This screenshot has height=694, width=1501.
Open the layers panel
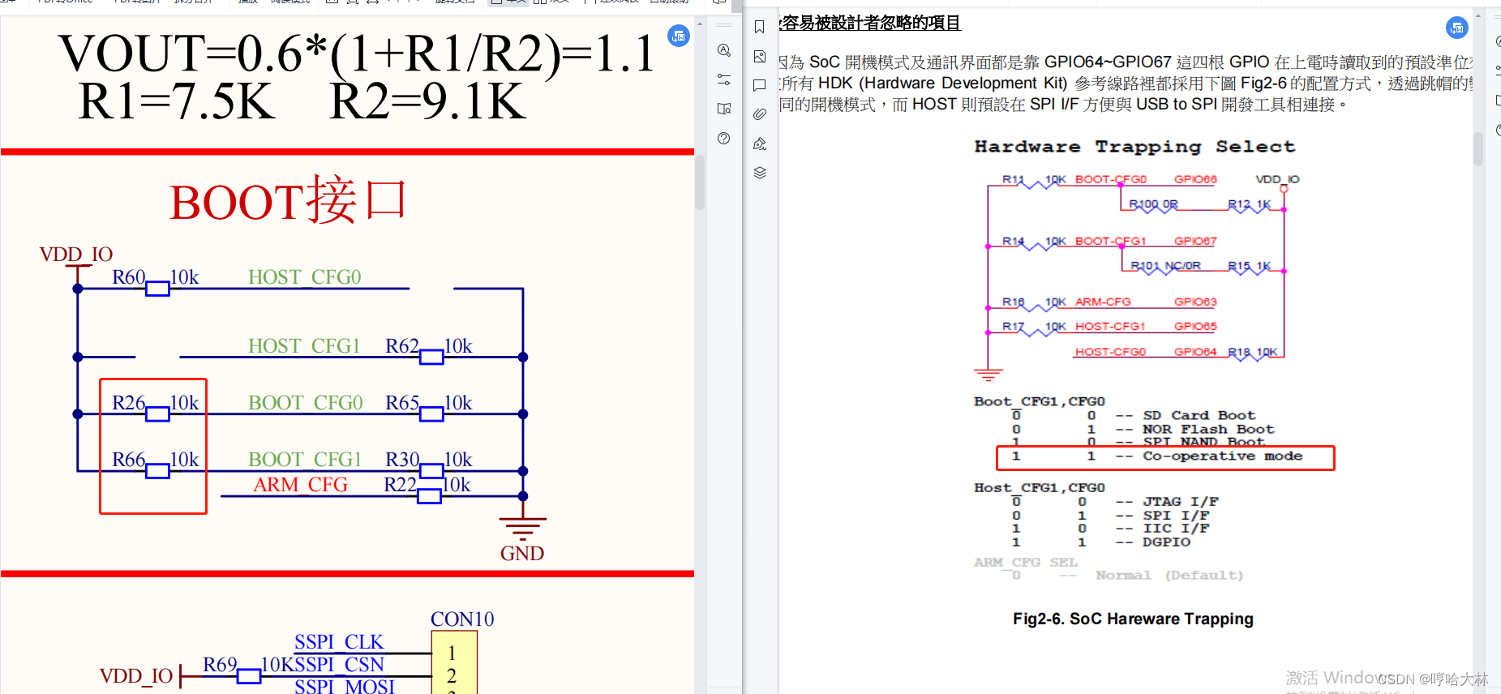760,173
